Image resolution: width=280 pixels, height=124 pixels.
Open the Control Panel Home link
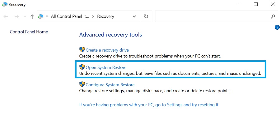[x=29, y=32]
